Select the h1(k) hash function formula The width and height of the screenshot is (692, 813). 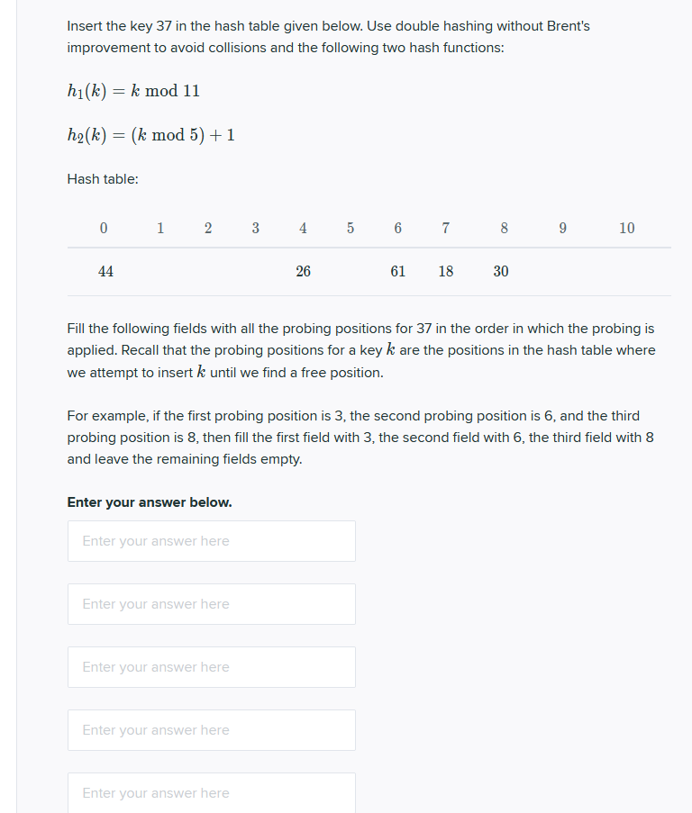132,90
